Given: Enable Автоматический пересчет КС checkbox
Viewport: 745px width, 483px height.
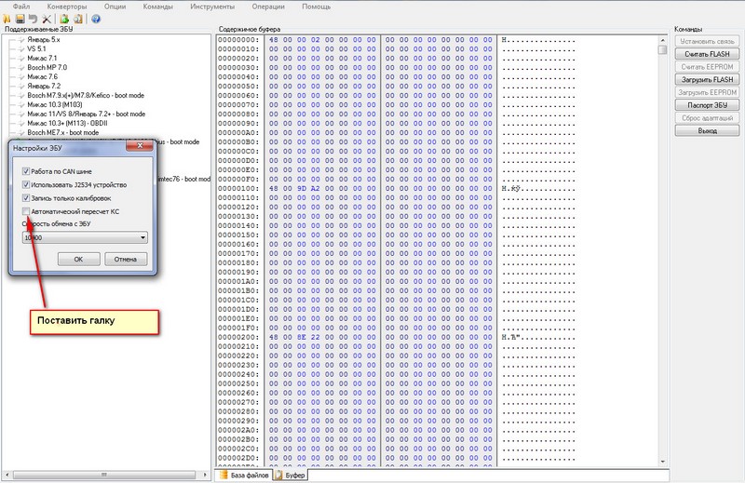Looking at the screenshot, I should [x=25, y=211].
